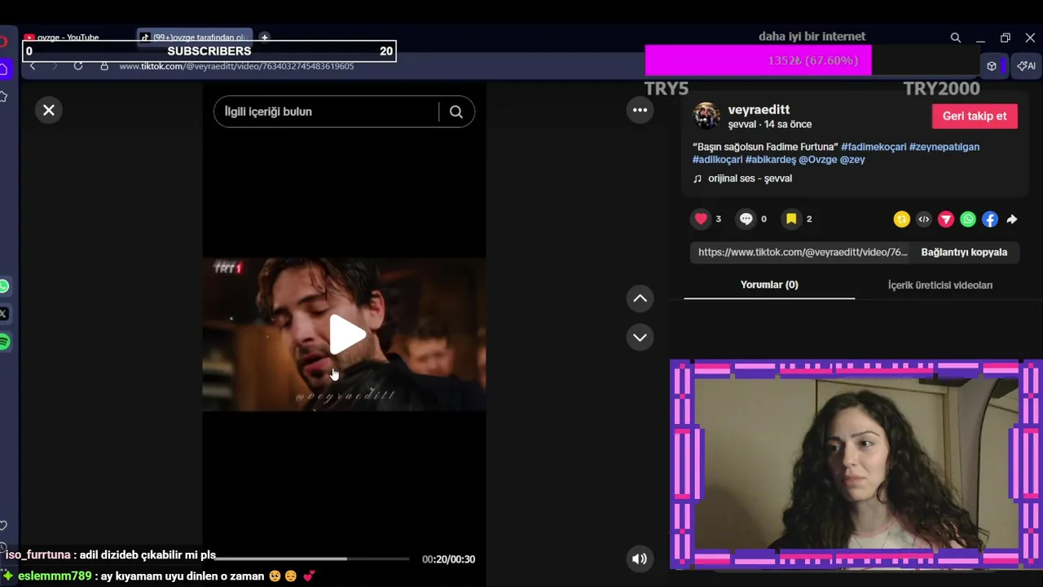Switch to 'İçerik üreticisi videoları' tab

pos(940,285)
